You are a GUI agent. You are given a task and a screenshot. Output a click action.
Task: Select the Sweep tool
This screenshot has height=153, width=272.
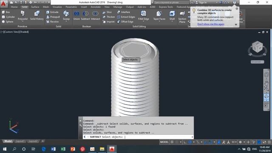66,15
